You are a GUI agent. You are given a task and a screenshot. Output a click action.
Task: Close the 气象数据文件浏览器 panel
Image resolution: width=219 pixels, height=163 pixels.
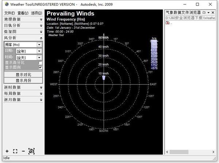coord(214,12)
